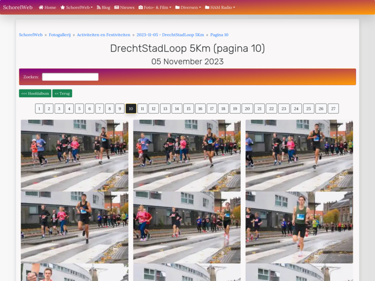The width and height of the screenshot is (375, 281).
Task: Open third photo in top row
Action: point(299,155)
